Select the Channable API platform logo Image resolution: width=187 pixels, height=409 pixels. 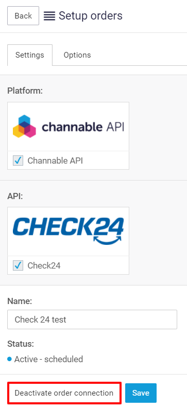click(x=68, y=127)
